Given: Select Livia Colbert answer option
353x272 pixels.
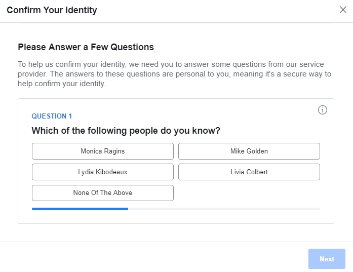Looking at the screenshot, I should point(249,172).
